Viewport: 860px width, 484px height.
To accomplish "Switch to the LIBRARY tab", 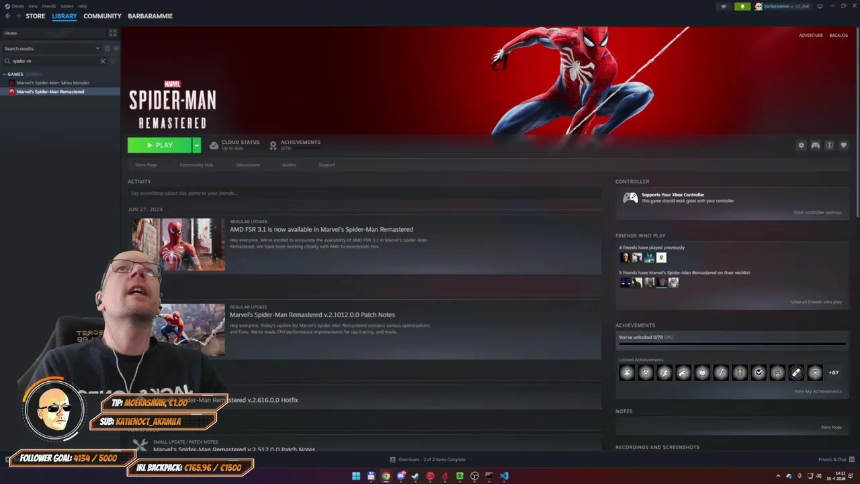I will pyautogui.click(x=64, y=16).
